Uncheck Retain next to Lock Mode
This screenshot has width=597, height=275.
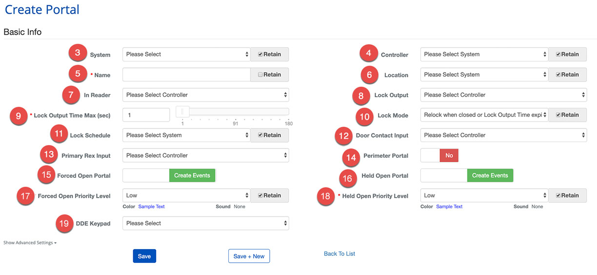click(558, 115)
